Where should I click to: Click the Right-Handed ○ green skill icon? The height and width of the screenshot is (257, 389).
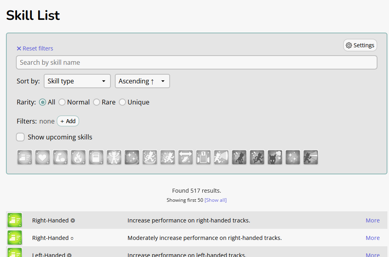click(15, 238)
